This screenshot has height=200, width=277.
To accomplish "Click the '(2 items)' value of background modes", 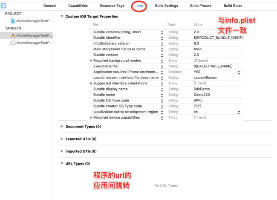I will (x=201, y=61).
